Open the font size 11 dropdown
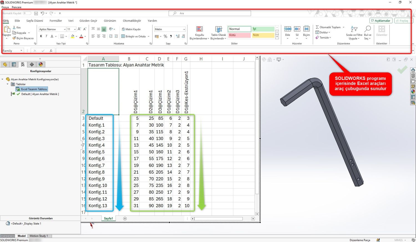This screenshot has height=242, width=416. coord(75,29)
